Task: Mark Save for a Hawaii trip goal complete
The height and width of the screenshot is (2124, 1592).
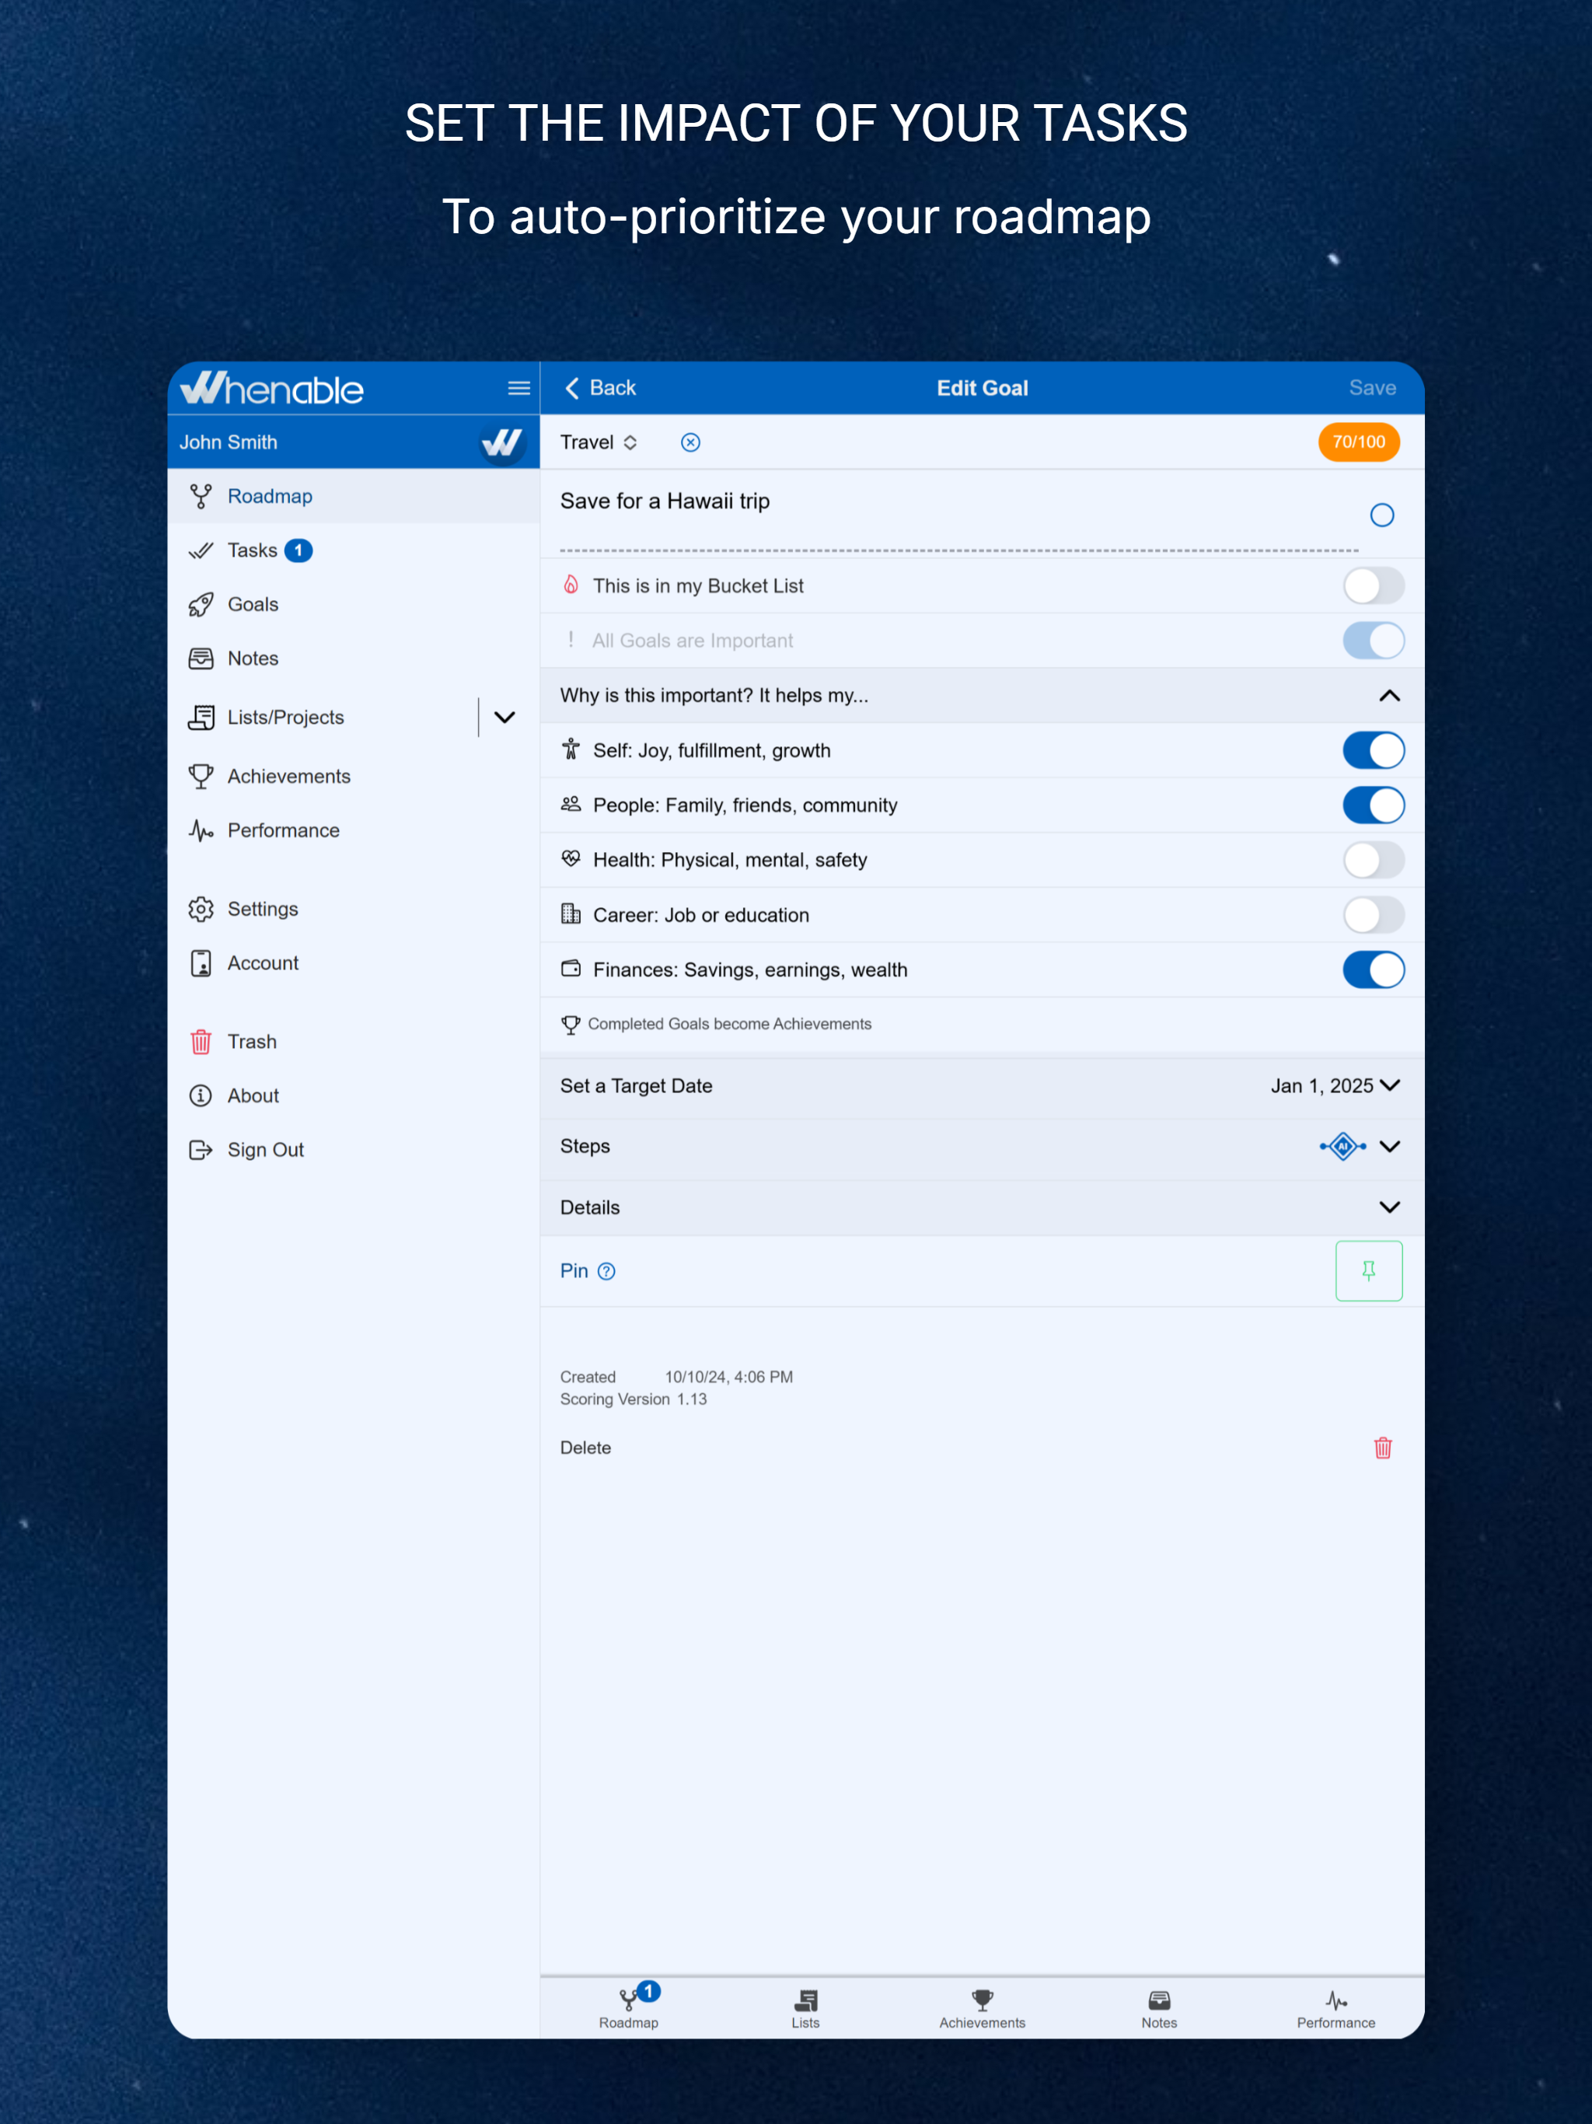Action: 1381,515
